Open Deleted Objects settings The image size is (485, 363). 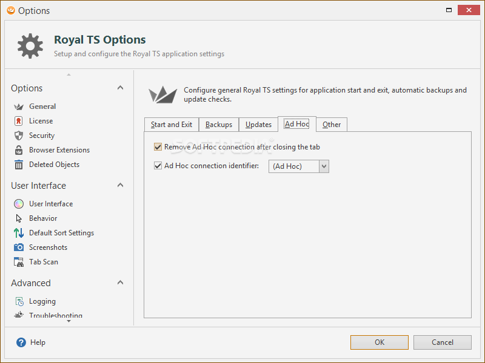[x=54, y=165]
